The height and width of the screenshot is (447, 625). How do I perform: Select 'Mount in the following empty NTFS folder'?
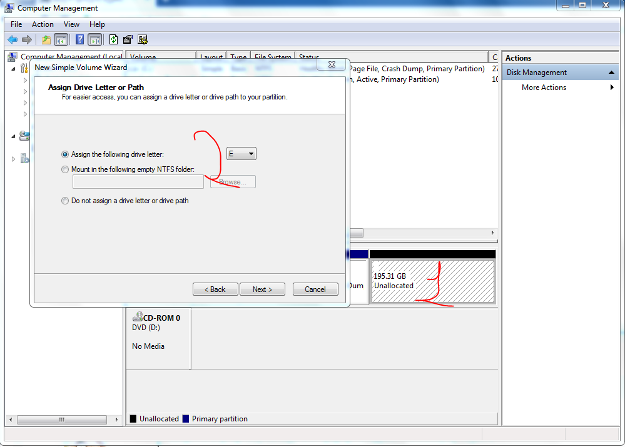pyautogui.click(x=65, y=169)
